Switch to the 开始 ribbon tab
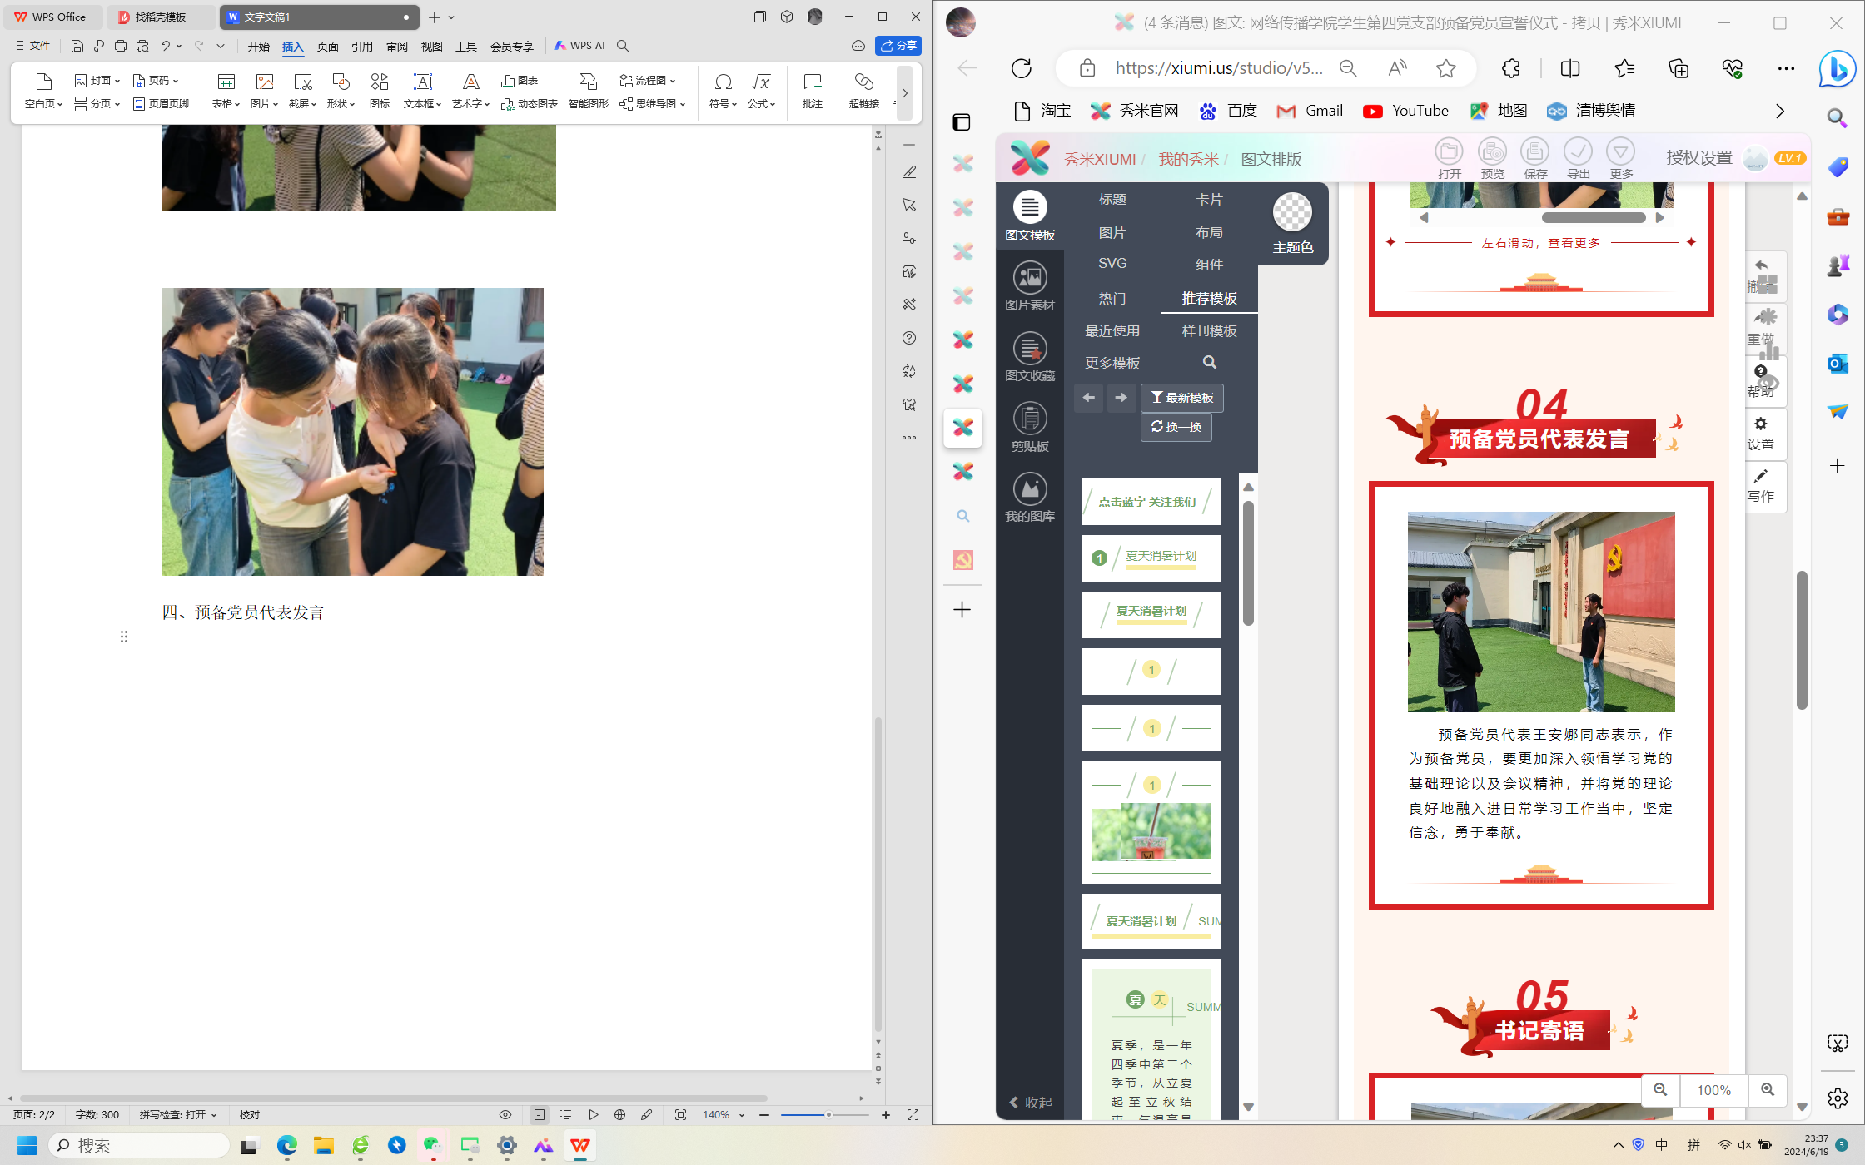Viewport: 1865px width, 1165px height. click(258, 46)
